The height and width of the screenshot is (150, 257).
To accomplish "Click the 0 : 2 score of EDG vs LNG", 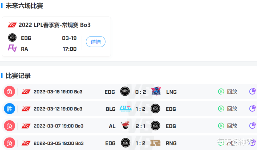I will click(140, 92).
